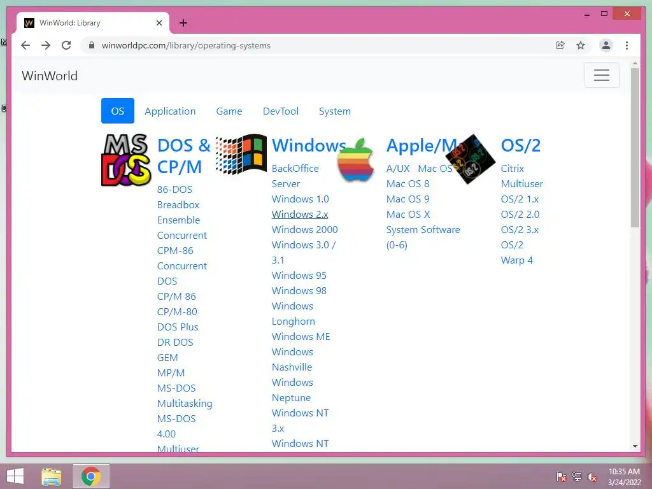Open the Windows 95 link

(299, 276)
